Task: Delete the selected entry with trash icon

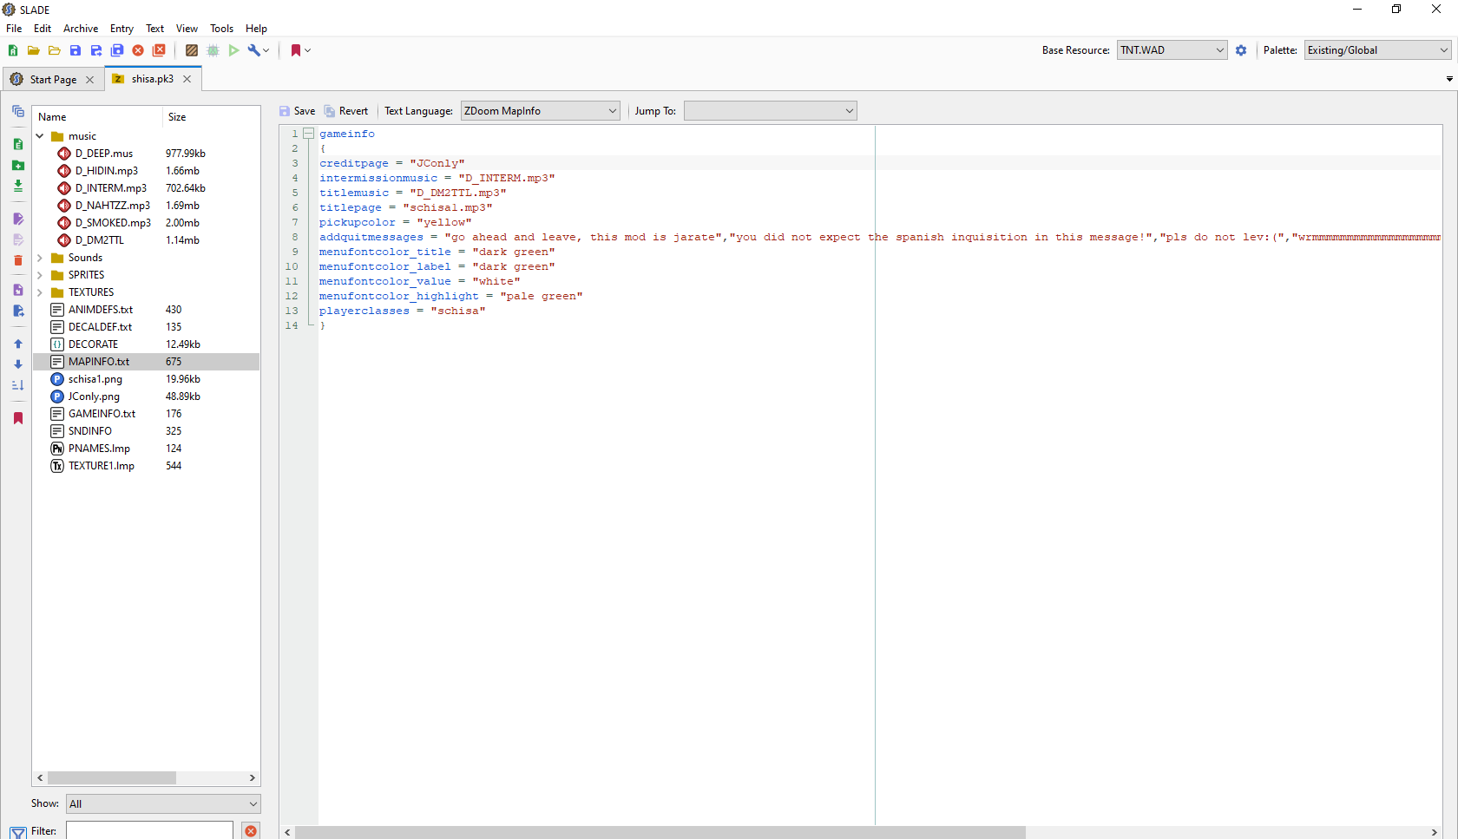Action: pyautogui.click(x=18, y=260)
